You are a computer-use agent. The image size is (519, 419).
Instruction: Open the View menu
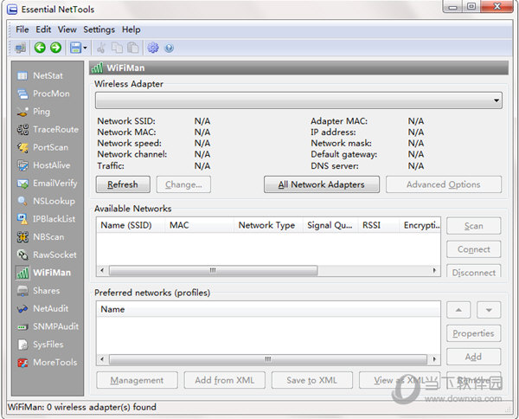(x=67, y=29)
